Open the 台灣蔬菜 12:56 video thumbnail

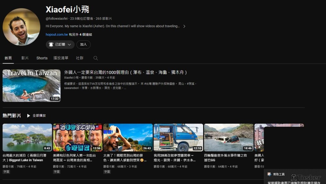tap(78, 138)
